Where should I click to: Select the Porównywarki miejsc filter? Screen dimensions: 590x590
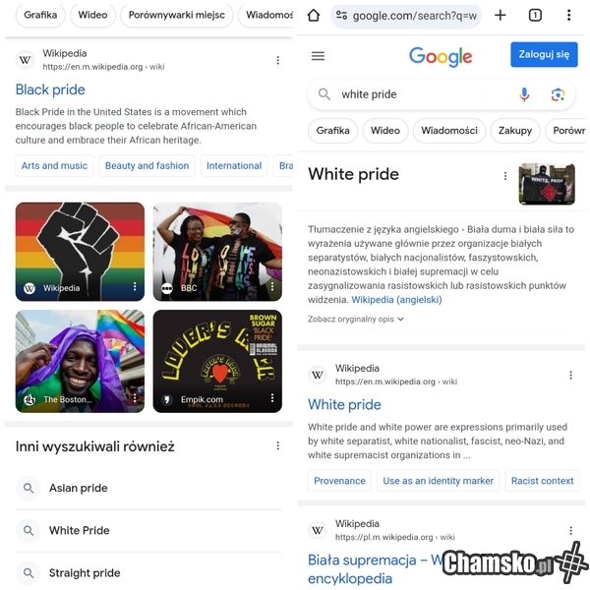pos(176,15)
